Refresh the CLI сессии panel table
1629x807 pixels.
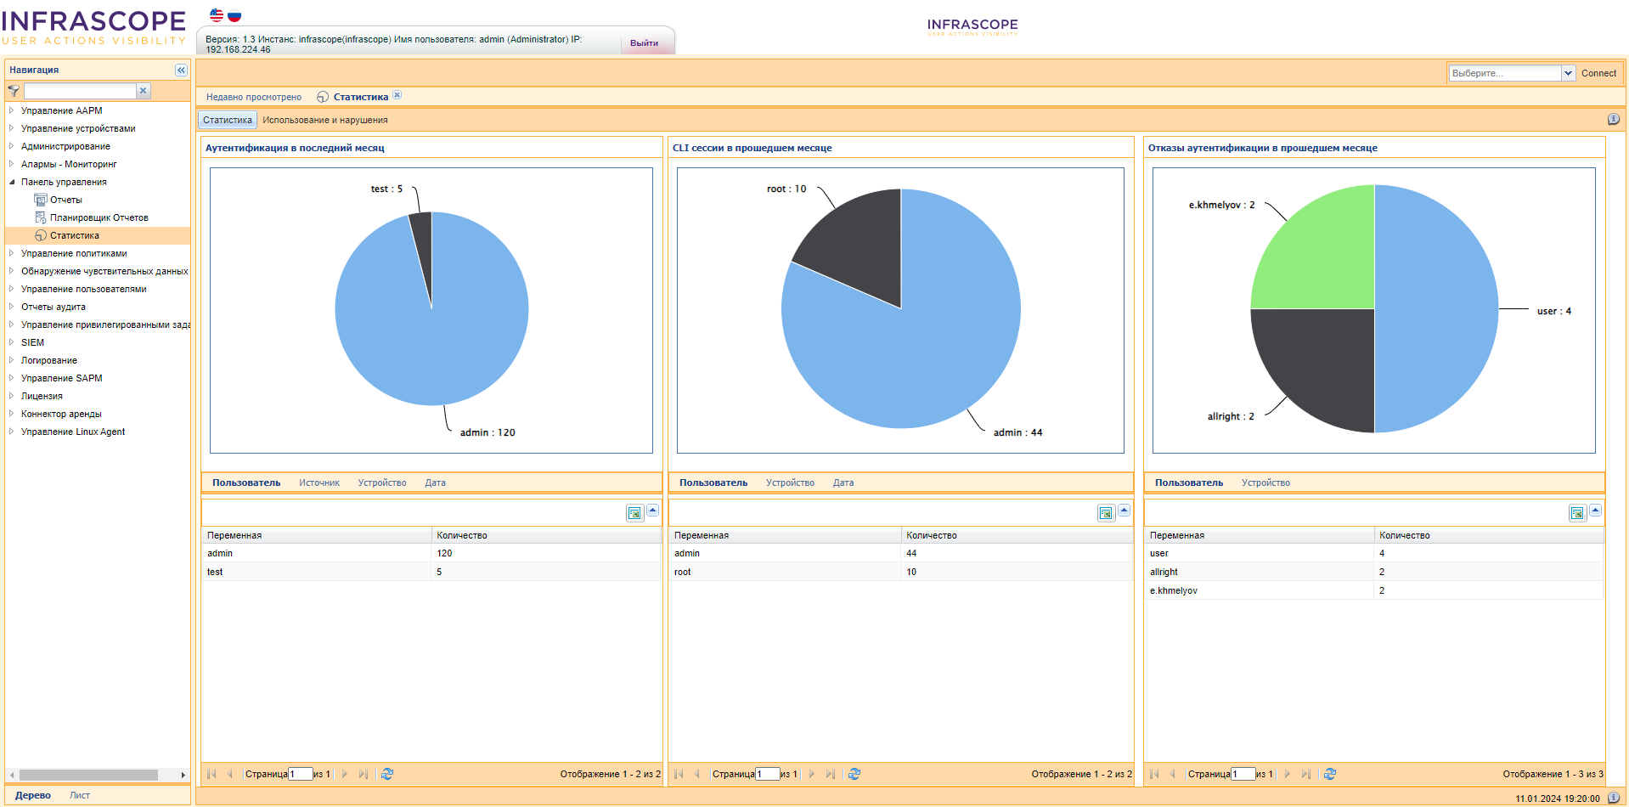click(x=854, y=774)
